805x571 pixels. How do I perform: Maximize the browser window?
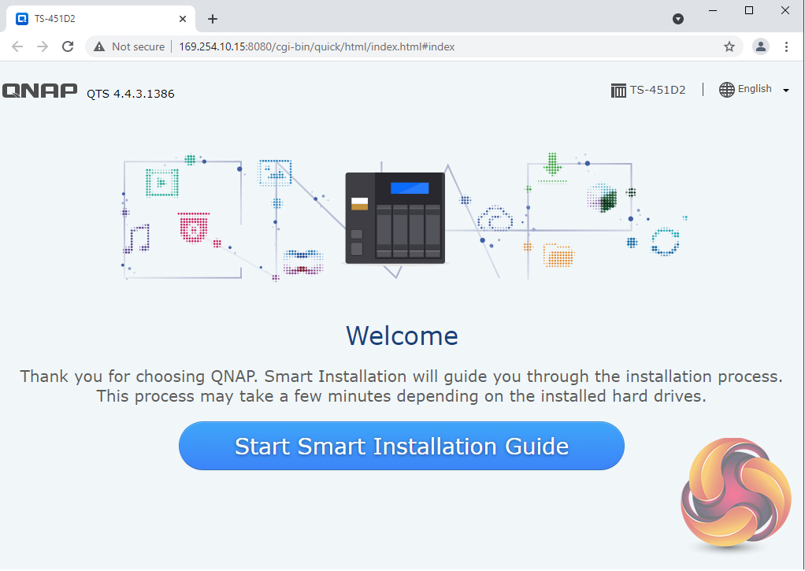click(749, 11)
